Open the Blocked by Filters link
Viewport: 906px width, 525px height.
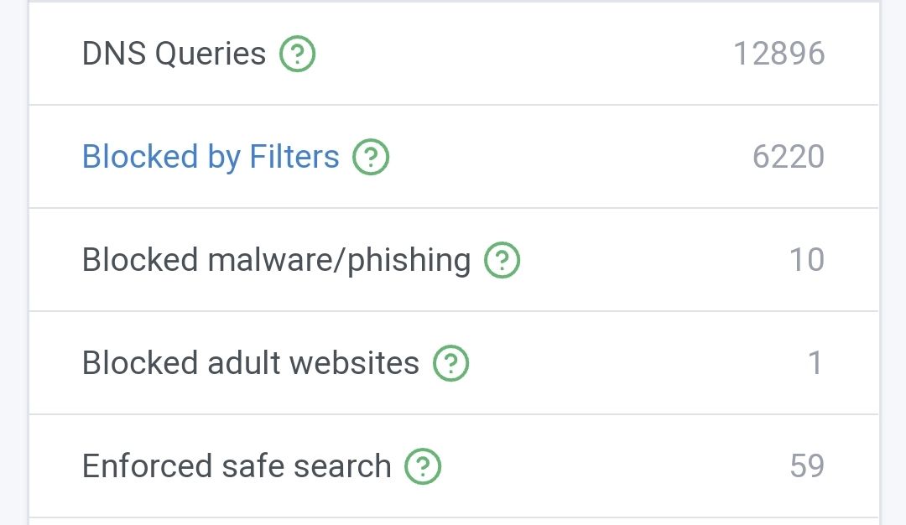(x=211, y=157)
